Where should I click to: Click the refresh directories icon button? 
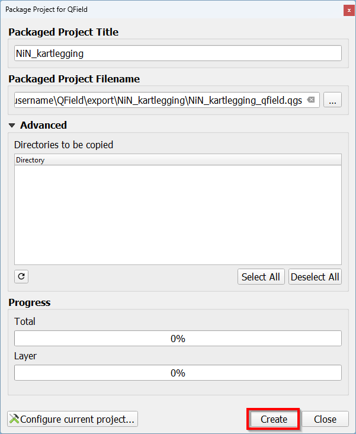pyautogui.click(x=21, y=276)
